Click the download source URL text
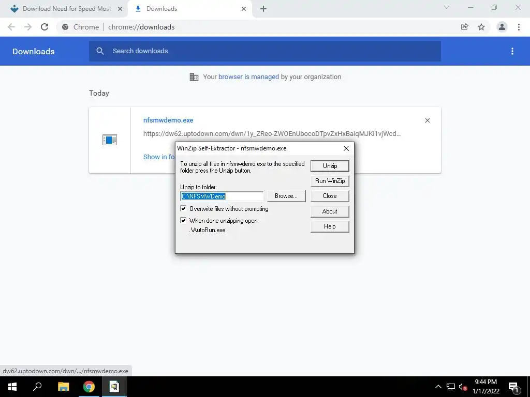530x397 pixels. click(x=272, y=134)
